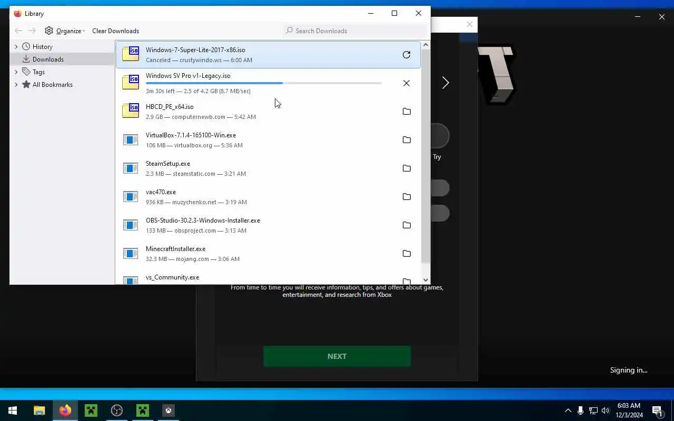Viewport: 674px width, 421px height.
Task: Close the panel behind Library with X
Action: click(470, 24)
